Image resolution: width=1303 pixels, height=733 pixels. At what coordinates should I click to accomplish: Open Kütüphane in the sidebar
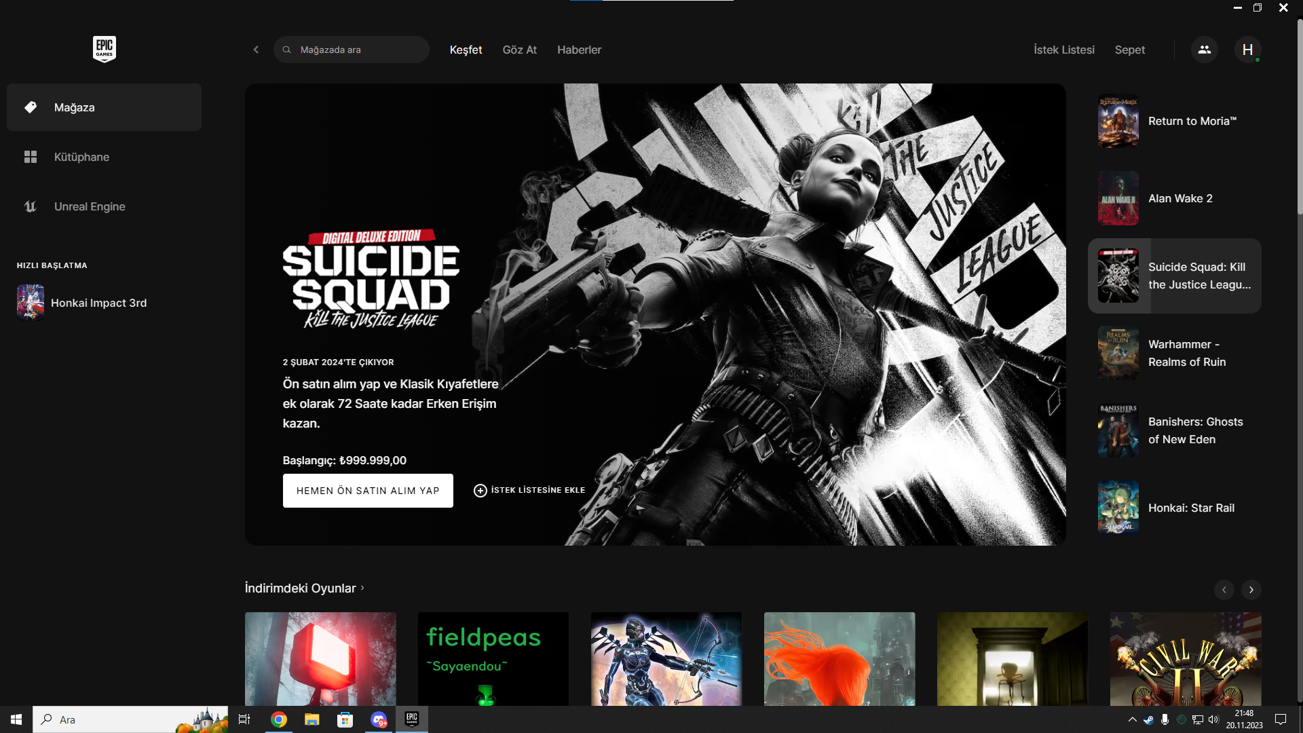point(81,157)
